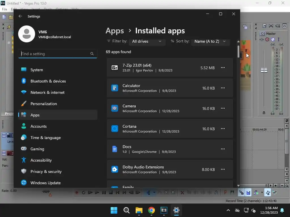
Task: Pause playback in Vegas transport
Action: pyautogui.click(x=104, y=193)
